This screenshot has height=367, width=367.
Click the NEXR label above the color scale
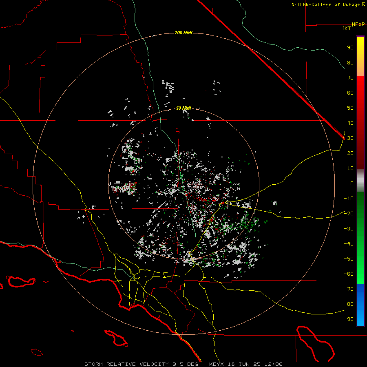click(x=358, y=24)
